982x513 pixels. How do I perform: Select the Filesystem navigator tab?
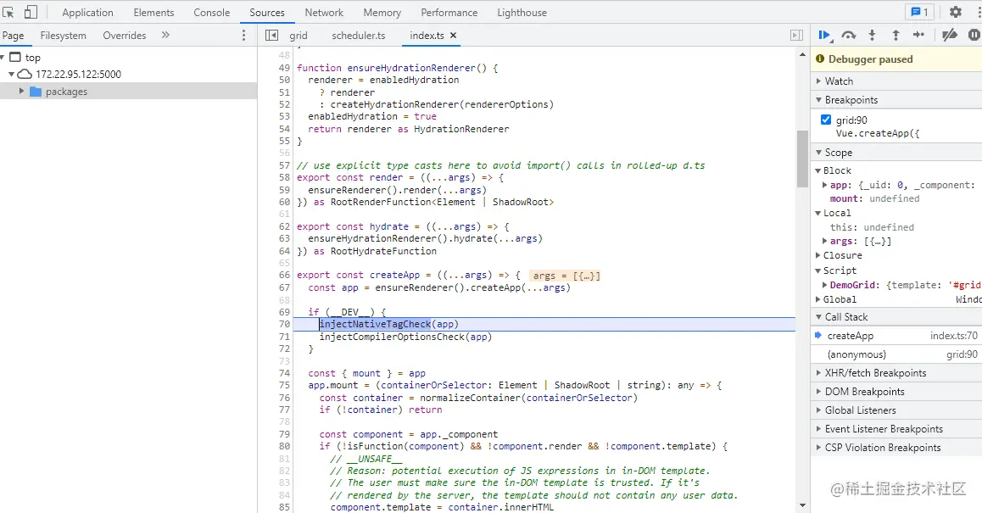[x=64, y=36]
